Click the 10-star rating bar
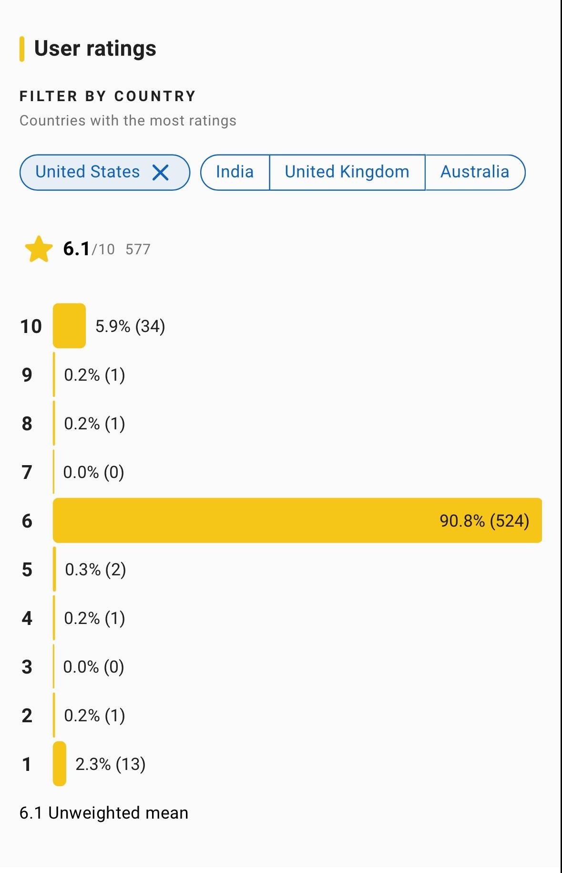562x873 pixels. [x=69, y=326]
